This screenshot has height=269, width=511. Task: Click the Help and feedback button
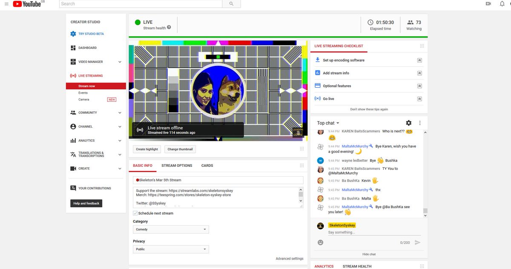pyautogui.click(x=86, y=203)
